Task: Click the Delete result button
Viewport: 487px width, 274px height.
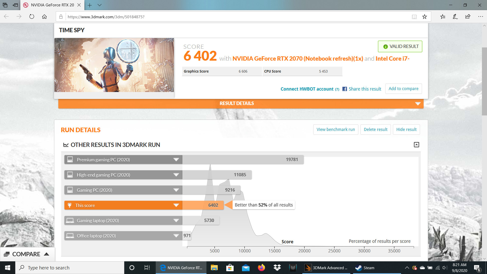Action: coord(375,129)
